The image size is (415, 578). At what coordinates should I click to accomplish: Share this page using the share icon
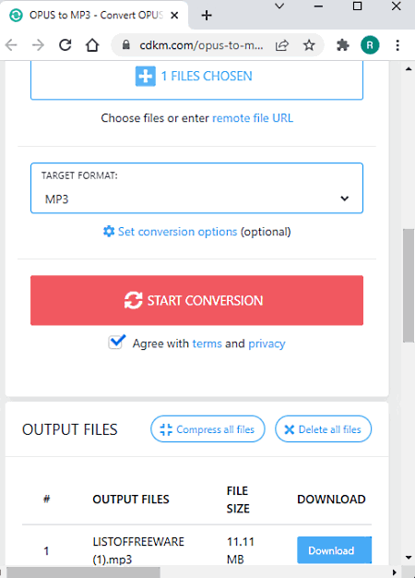[x=282, y=45]
